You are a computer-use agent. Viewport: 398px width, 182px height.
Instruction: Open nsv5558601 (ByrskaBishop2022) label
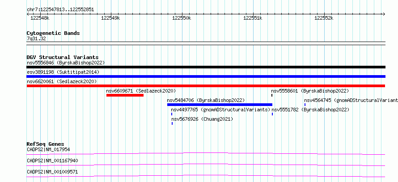pos(310,91)
